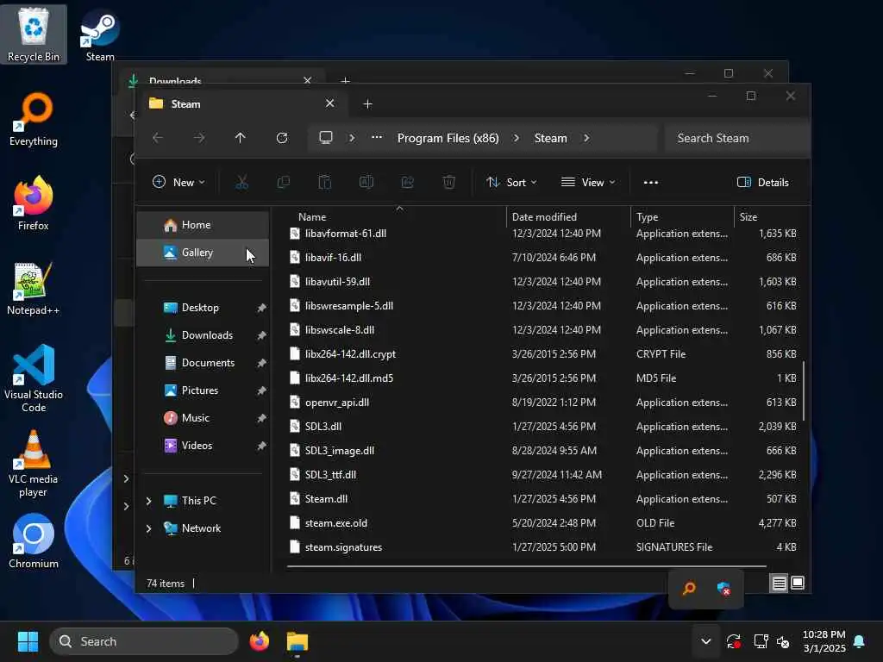Click the horizontal scrollbar in file list
883x662 pixels.
[527, 565]
